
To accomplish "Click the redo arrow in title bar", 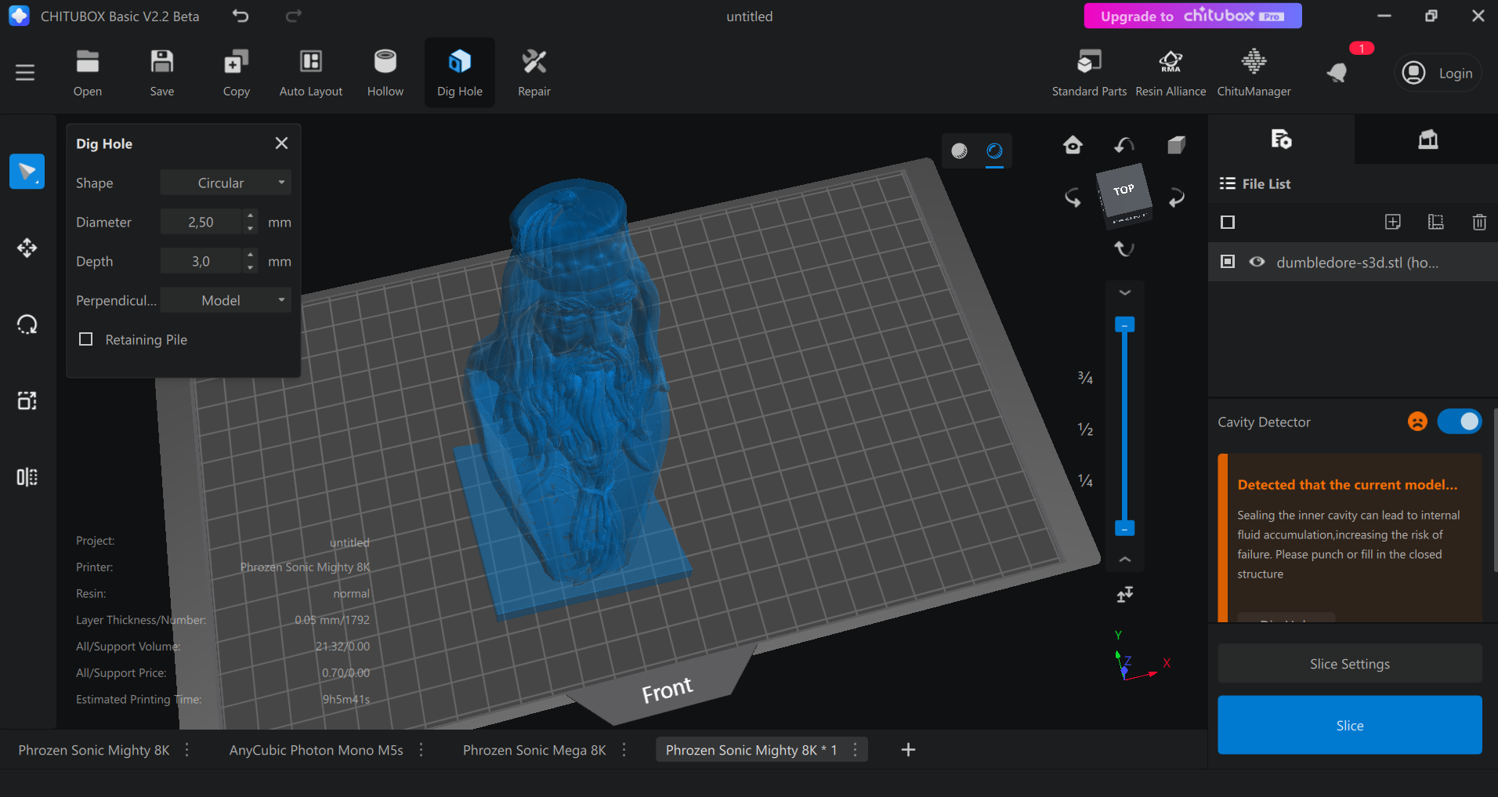I will (x=294, y=16).
